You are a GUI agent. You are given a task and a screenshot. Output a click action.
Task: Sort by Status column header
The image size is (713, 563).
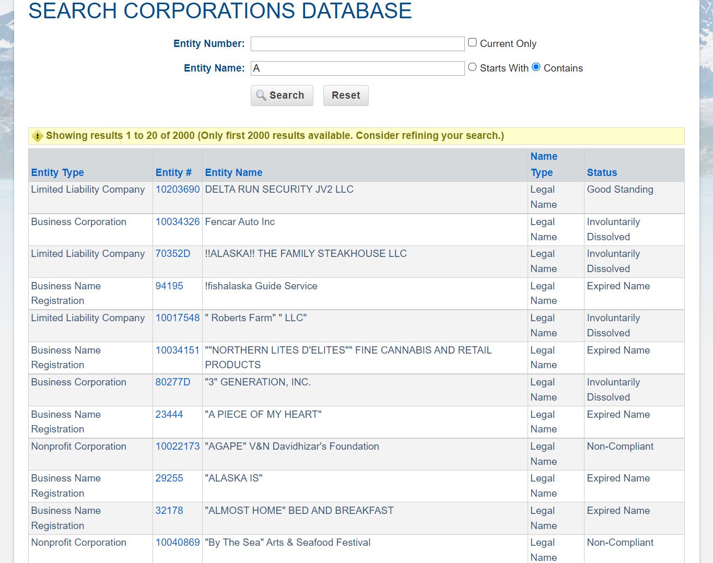tap(602, 172)
